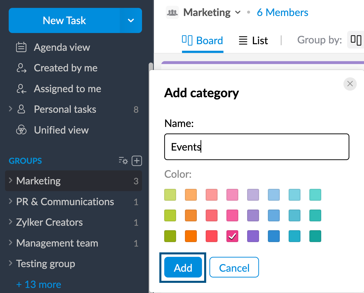This screenshot has width=364, height=293.
Task: Open the Marketing header dropdown chevron
Action: tap(238, 12)
